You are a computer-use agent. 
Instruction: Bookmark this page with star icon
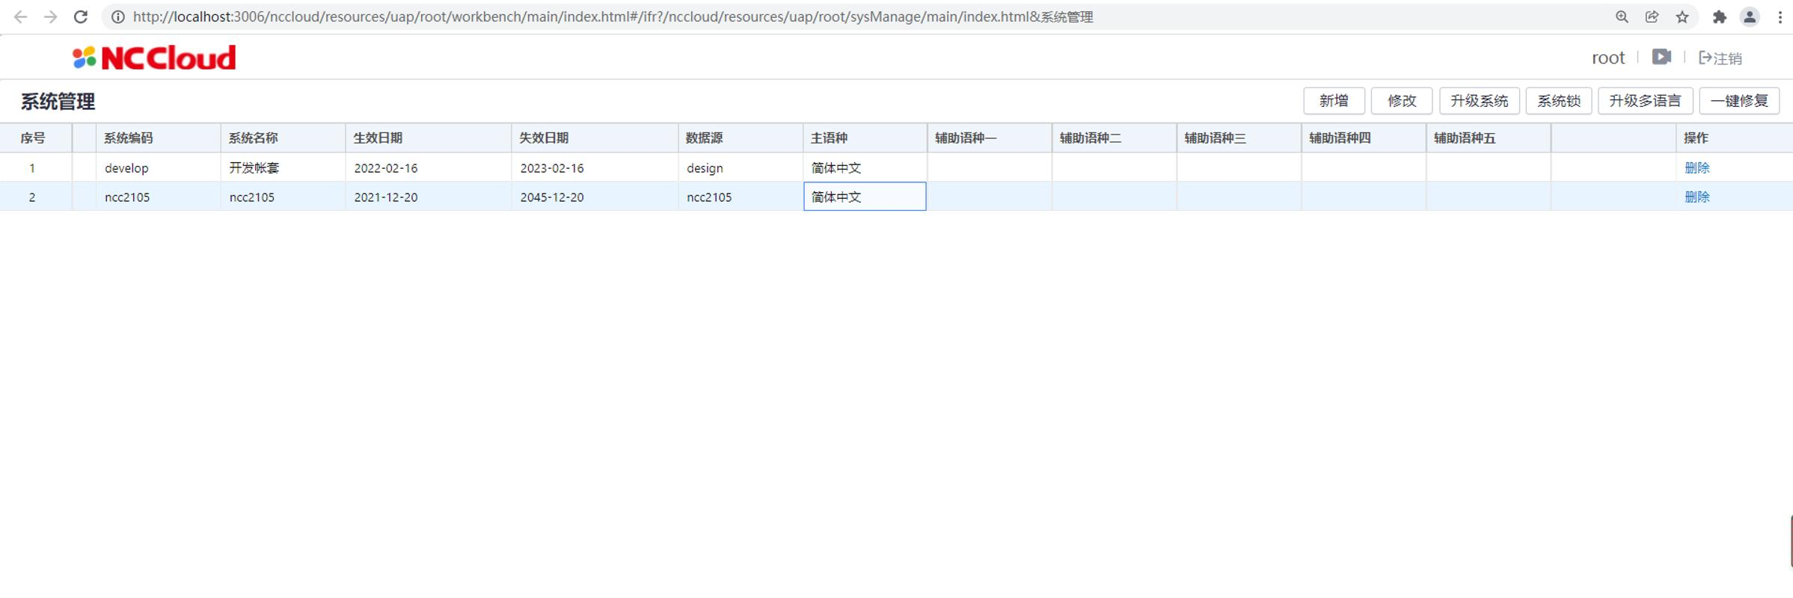pyautogui.click(x=1682, y=16)
